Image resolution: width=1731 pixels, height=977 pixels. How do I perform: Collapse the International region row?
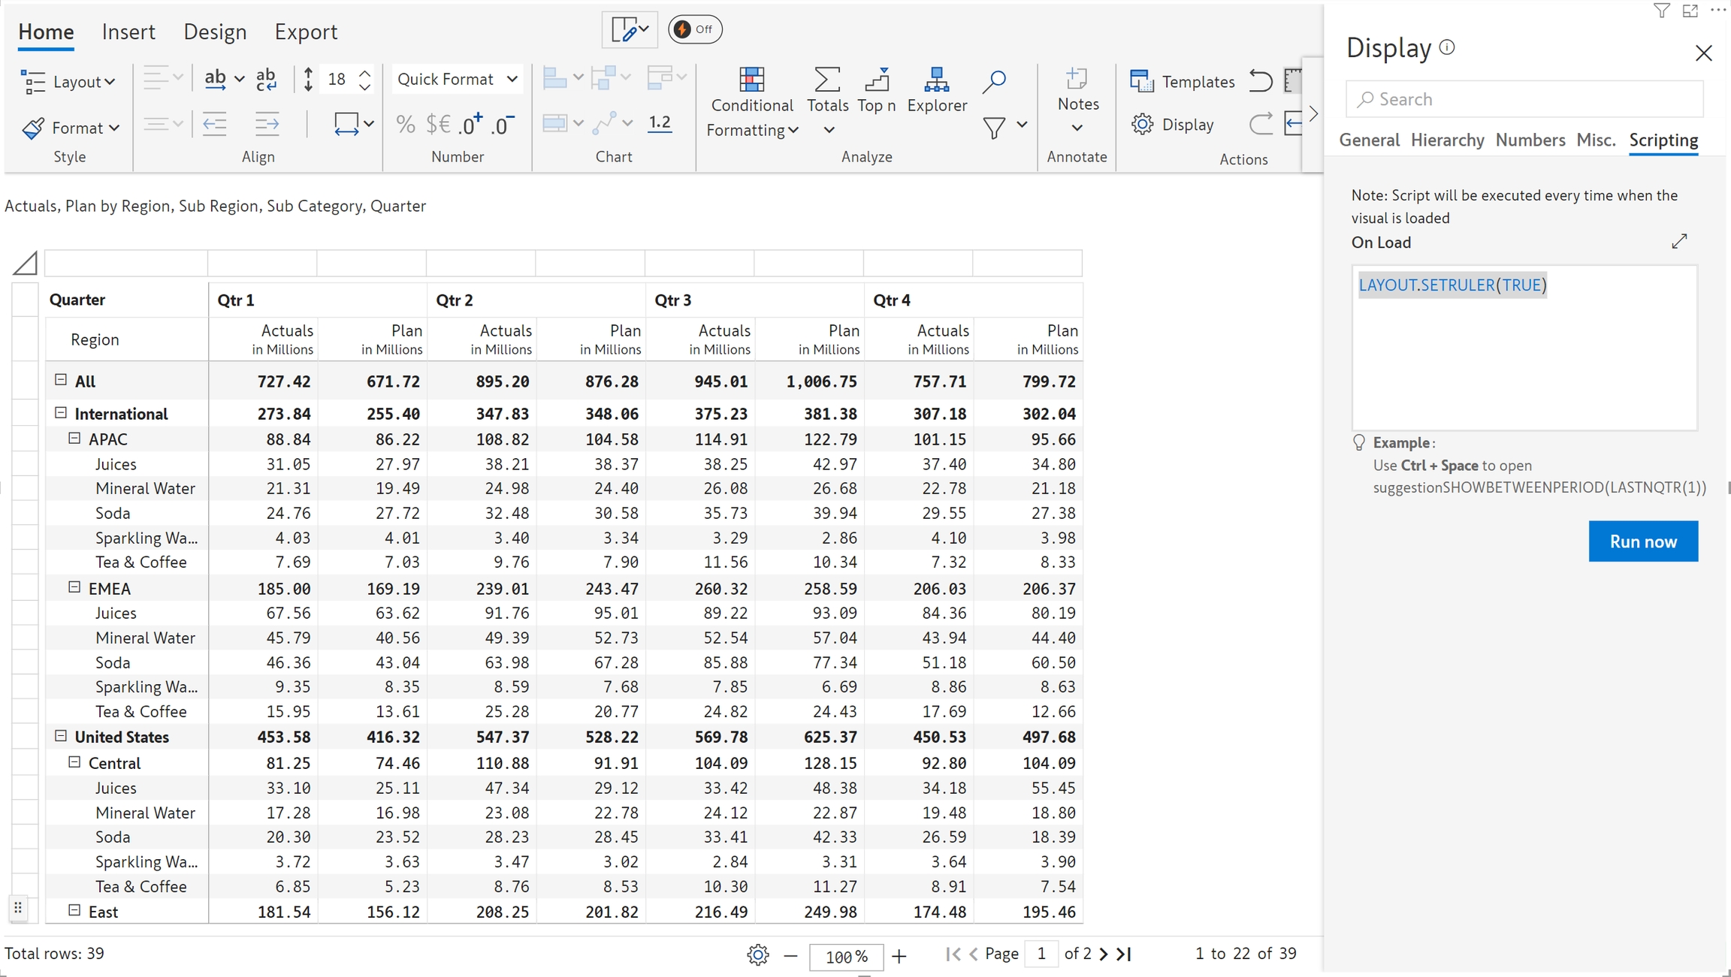click(x=61, y=412)
